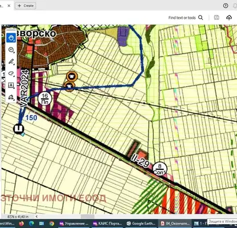Open Chrome from the taskbar
This screenshot has height=228, width=237.
coord(51,223)
